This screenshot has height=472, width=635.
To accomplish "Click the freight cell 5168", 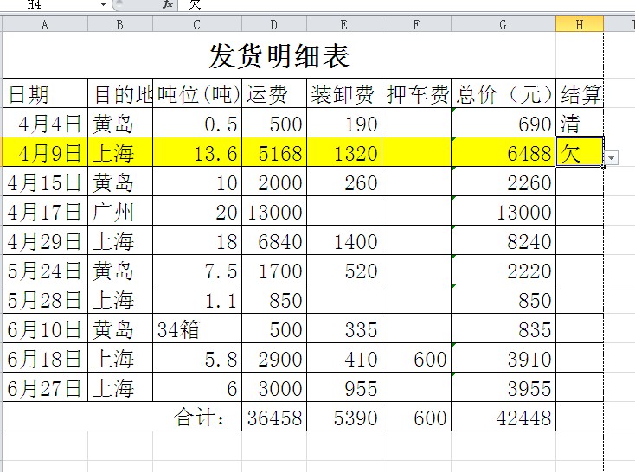I will 274,152.
